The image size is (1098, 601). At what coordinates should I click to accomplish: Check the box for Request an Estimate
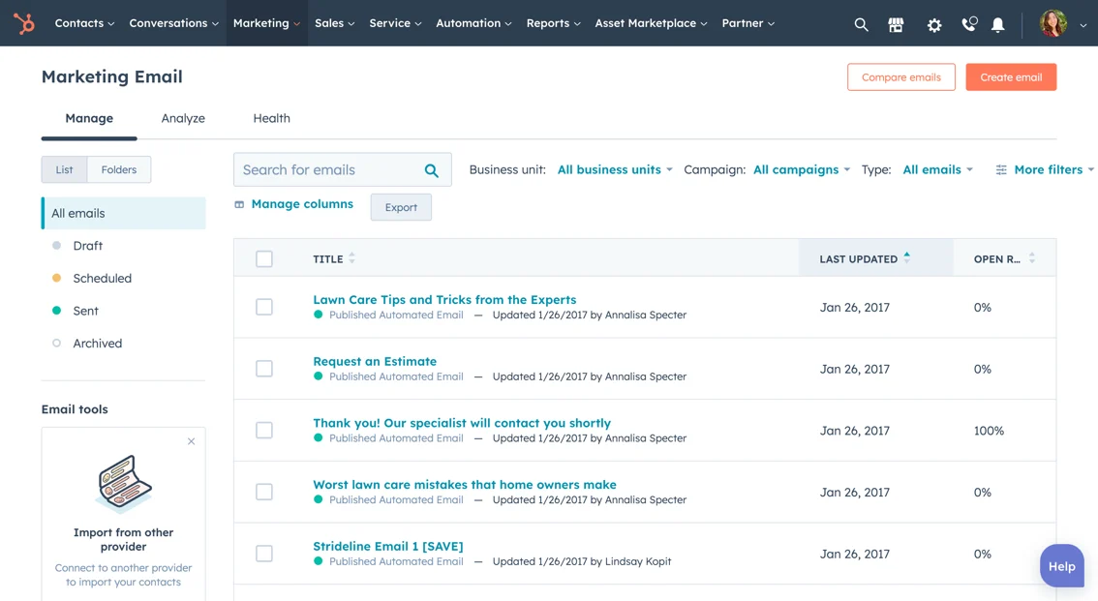pos(264,369)
